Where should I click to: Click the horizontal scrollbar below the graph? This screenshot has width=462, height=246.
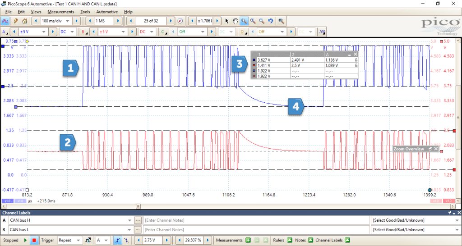[x=229, y=206]
